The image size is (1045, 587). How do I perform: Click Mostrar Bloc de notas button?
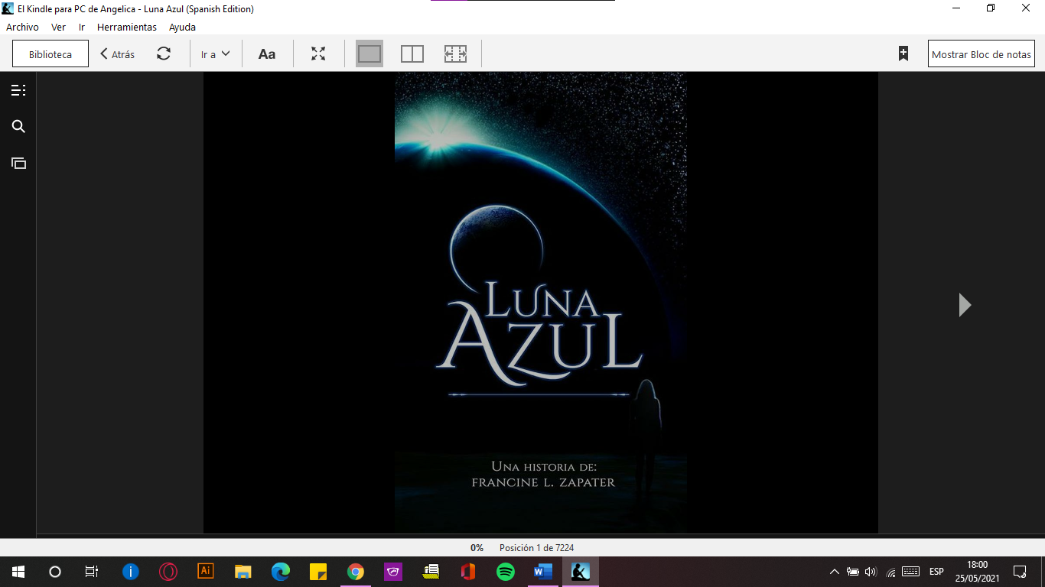coord(982,54)
